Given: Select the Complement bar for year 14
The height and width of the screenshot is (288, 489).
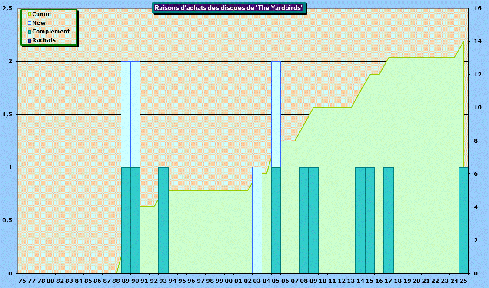Looking at the screenshot, I should 360,220.
